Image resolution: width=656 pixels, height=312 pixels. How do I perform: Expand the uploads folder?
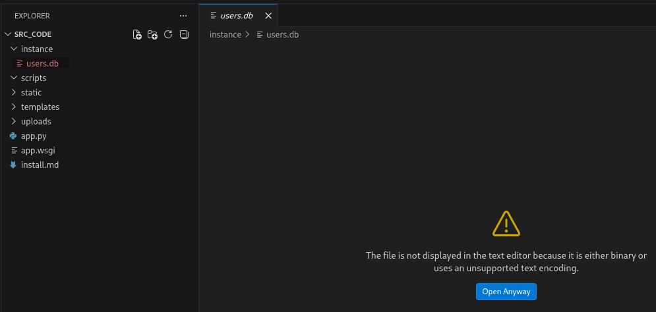(13, 122)
